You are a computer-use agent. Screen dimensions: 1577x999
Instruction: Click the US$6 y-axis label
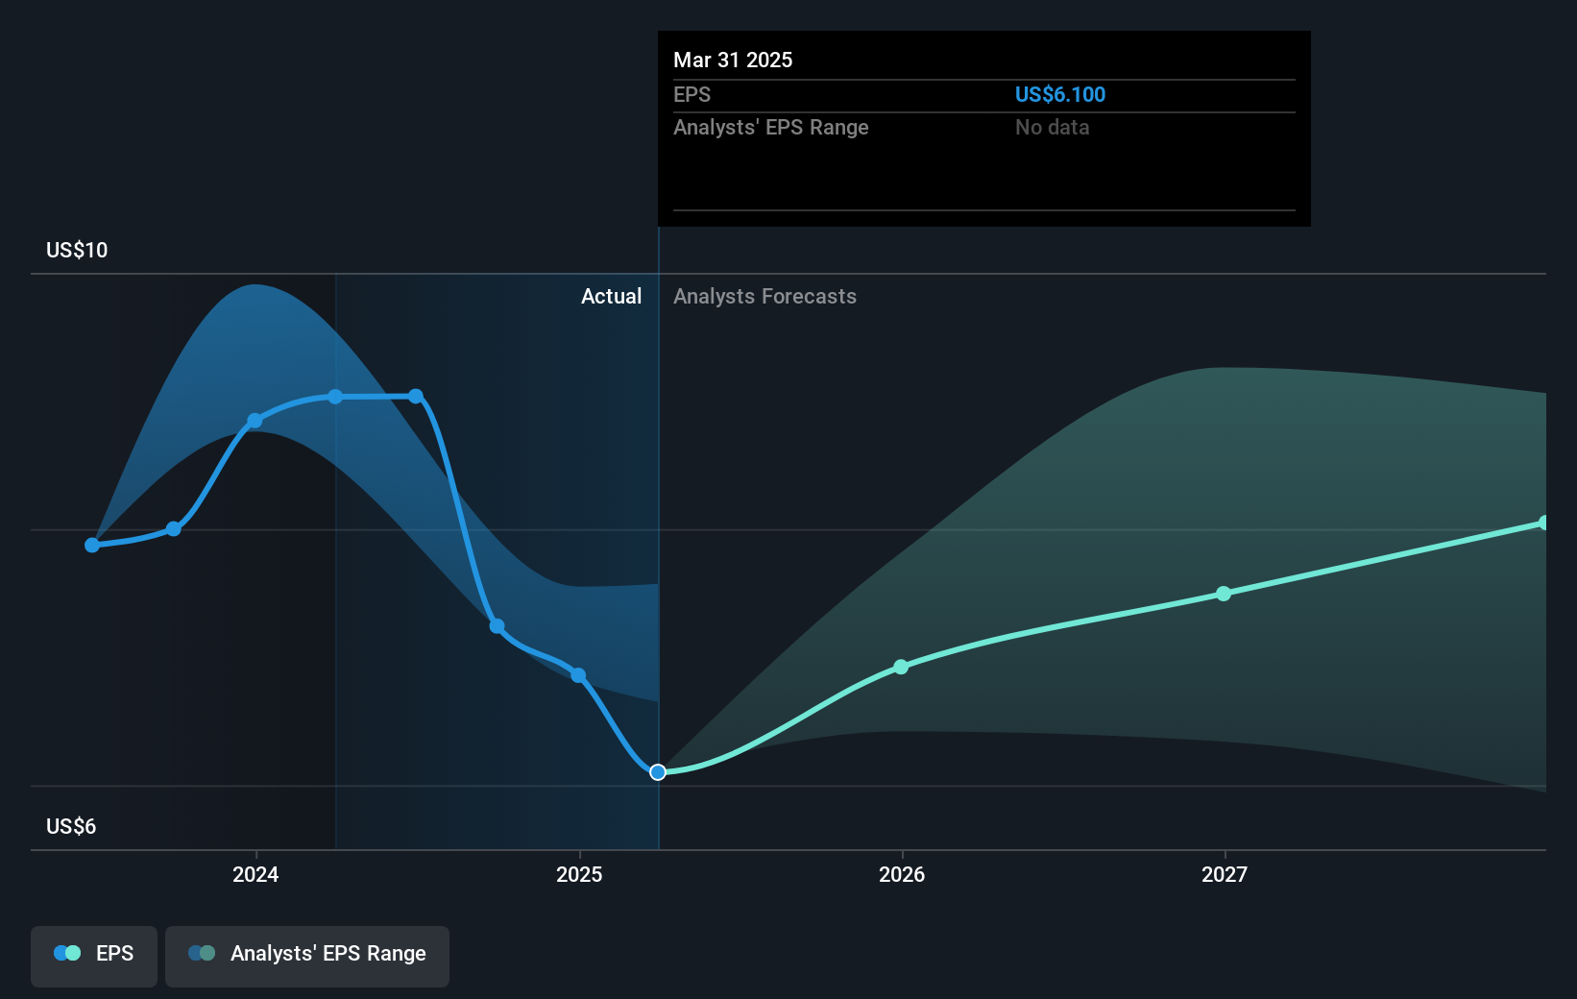71,826
